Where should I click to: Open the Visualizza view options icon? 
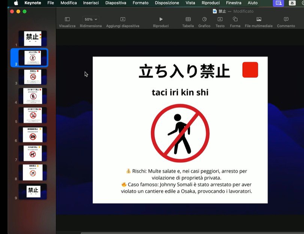pyautogui.click(x=67, y=19)
